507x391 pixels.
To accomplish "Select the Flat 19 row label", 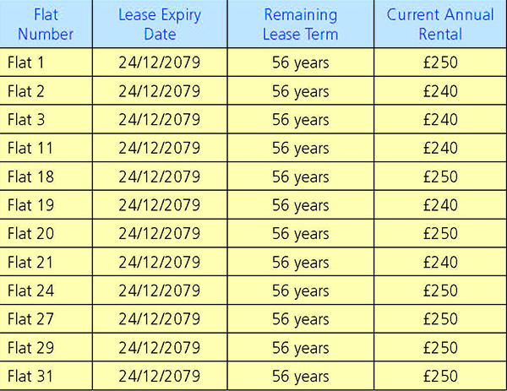I will click(30, 205).
